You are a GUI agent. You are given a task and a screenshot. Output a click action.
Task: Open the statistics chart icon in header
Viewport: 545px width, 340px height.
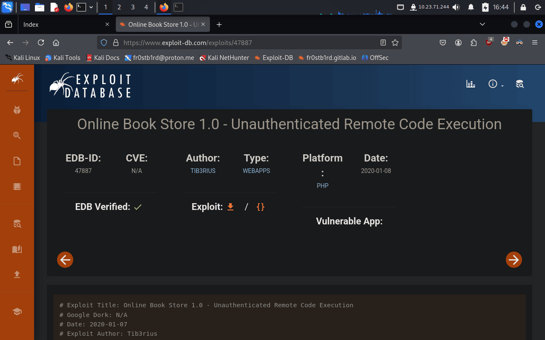pos(470,84)
